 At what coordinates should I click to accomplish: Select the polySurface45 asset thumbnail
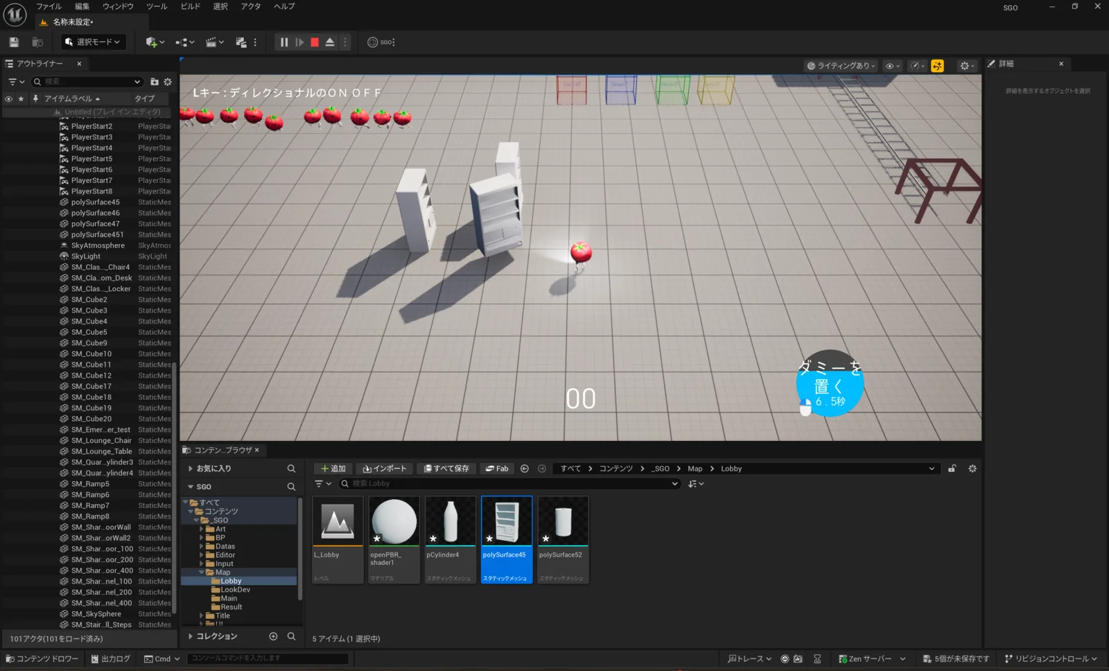coord(507,539)
